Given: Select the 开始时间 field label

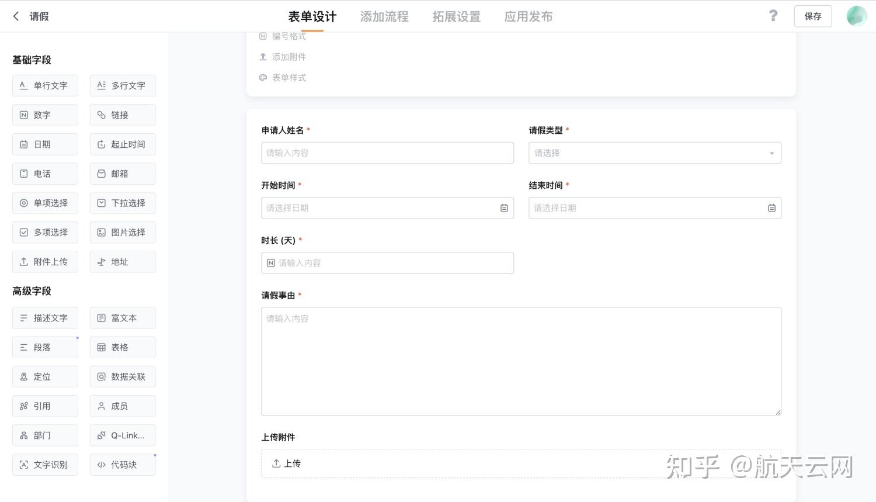Looking at the screenshot, I should pos(278,185).
